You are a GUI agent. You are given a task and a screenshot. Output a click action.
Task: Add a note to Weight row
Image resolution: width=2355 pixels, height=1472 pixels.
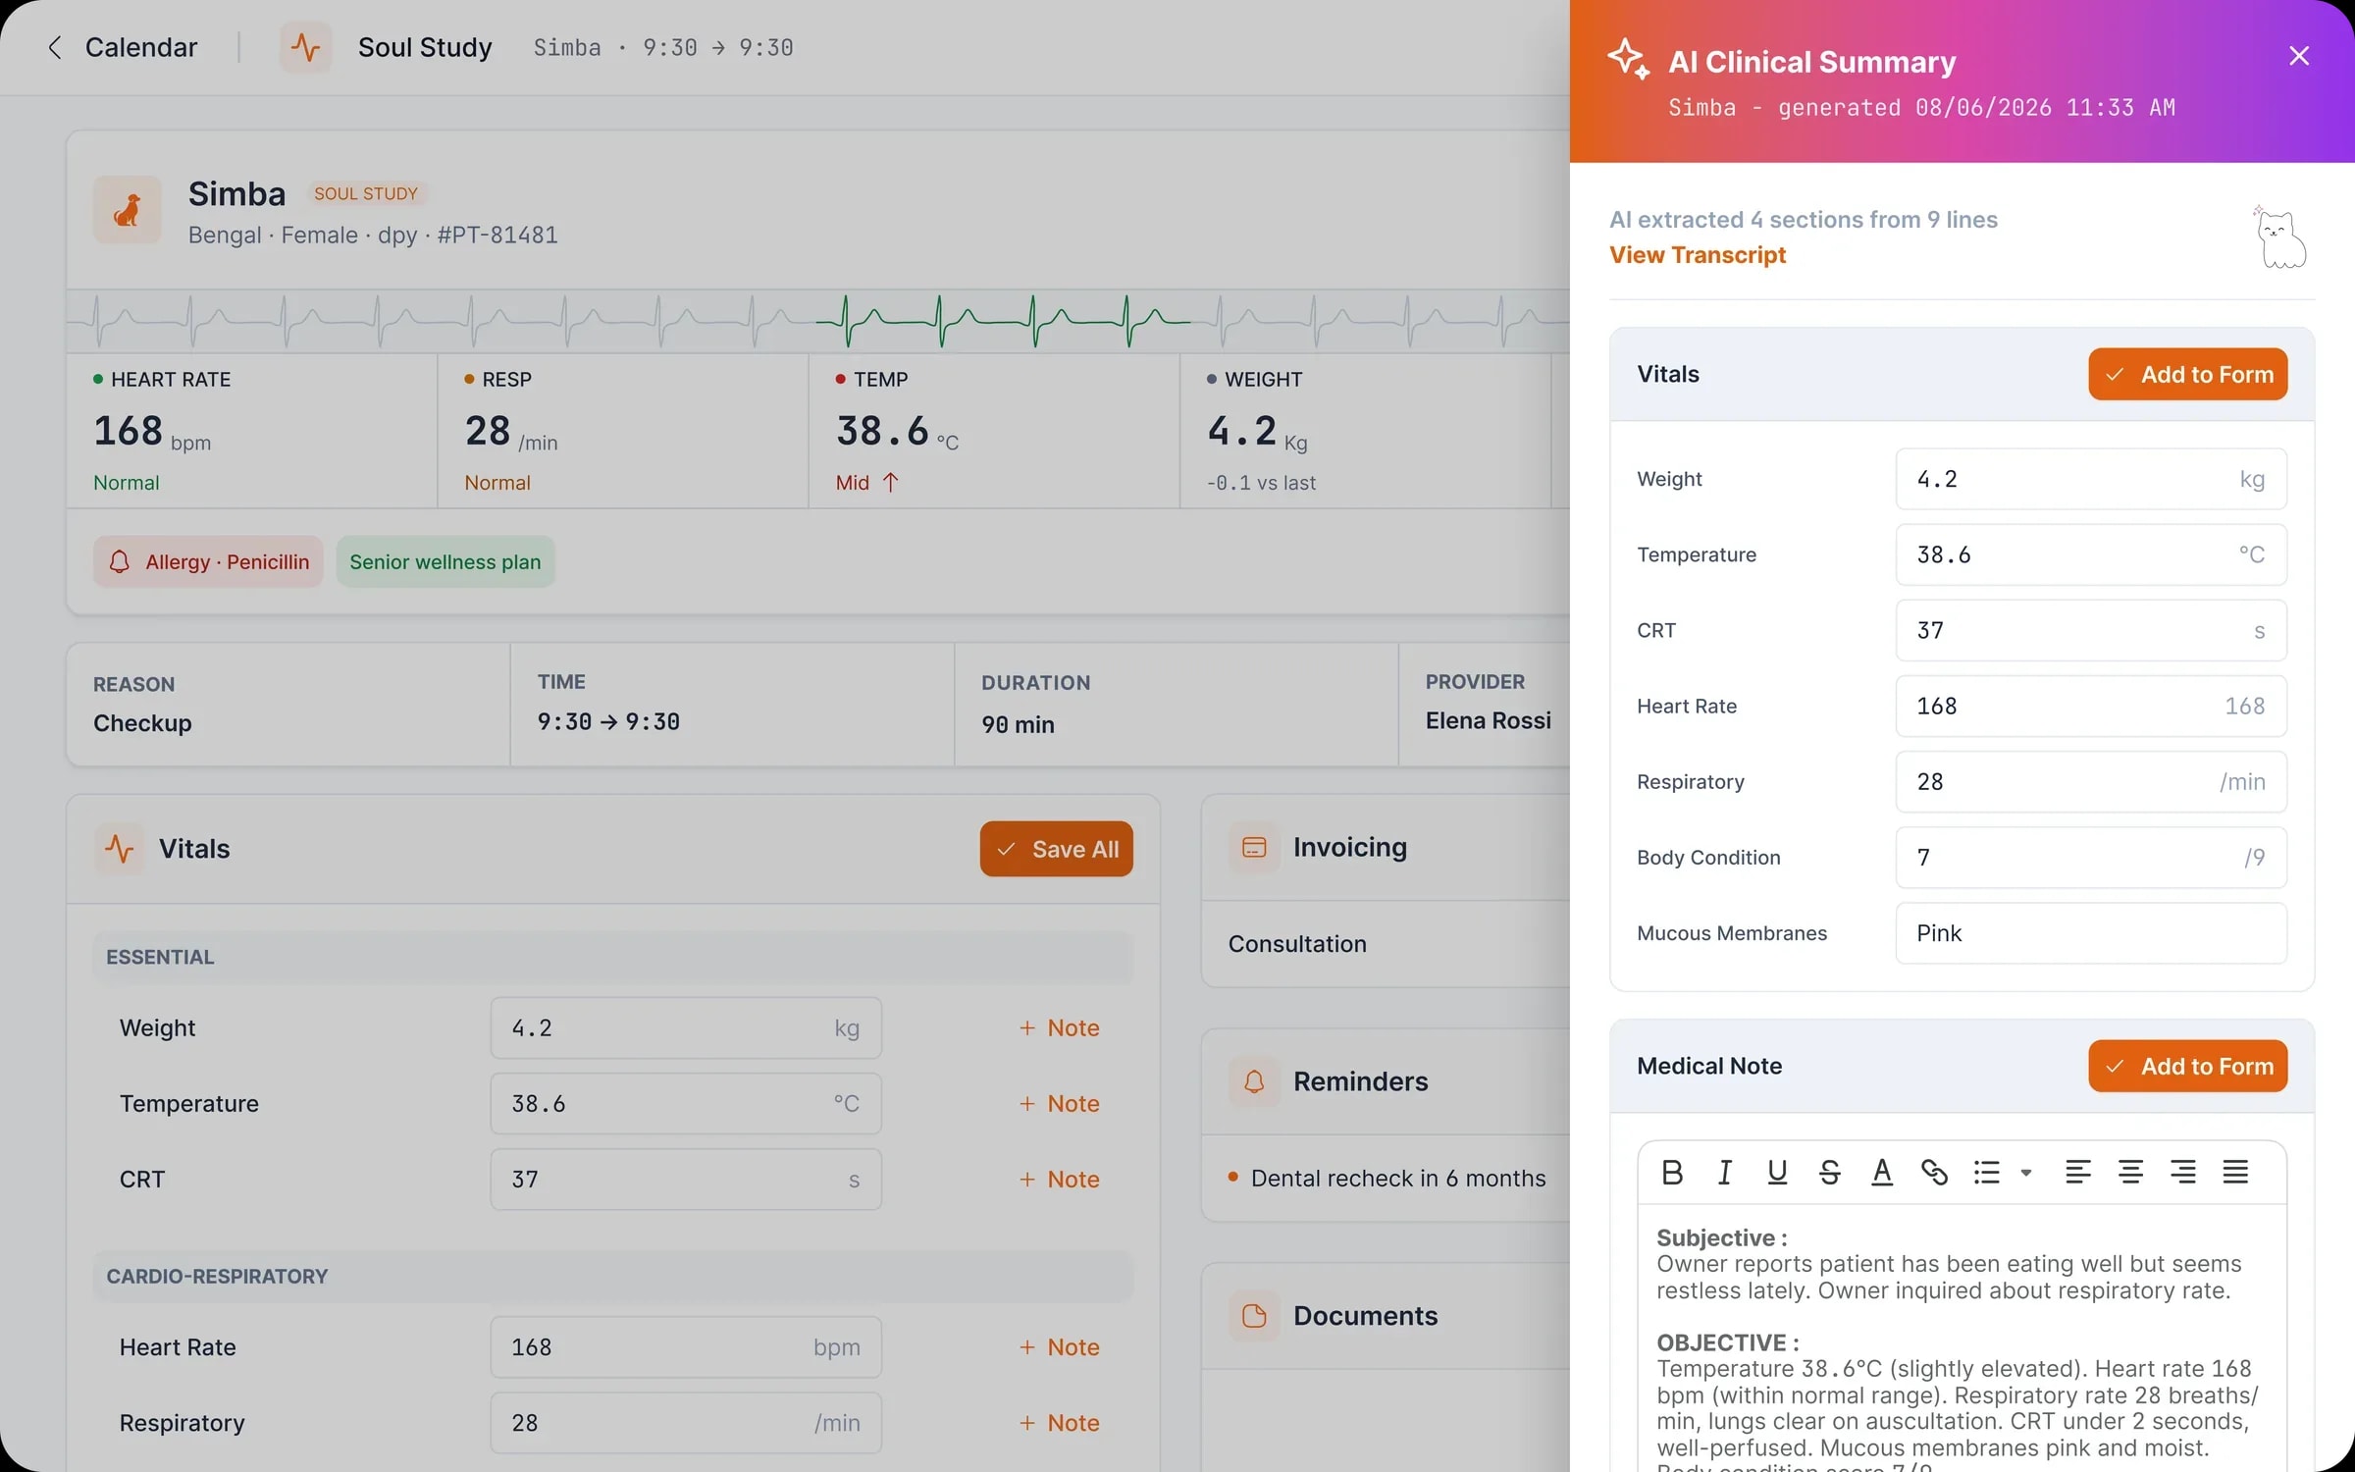1059,1028
